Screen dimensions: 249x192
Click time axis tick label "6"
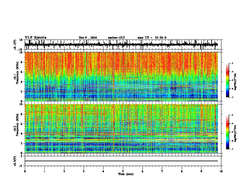(143, 171)
